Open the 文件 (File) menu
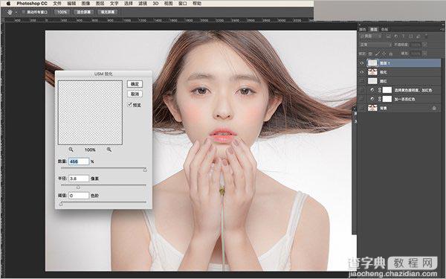 coord(57,4)
